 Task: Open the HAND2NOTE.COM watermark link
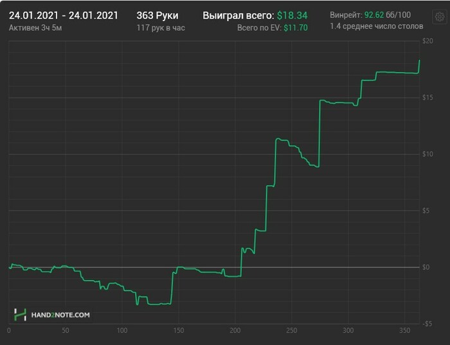click(x=60, y=315)
